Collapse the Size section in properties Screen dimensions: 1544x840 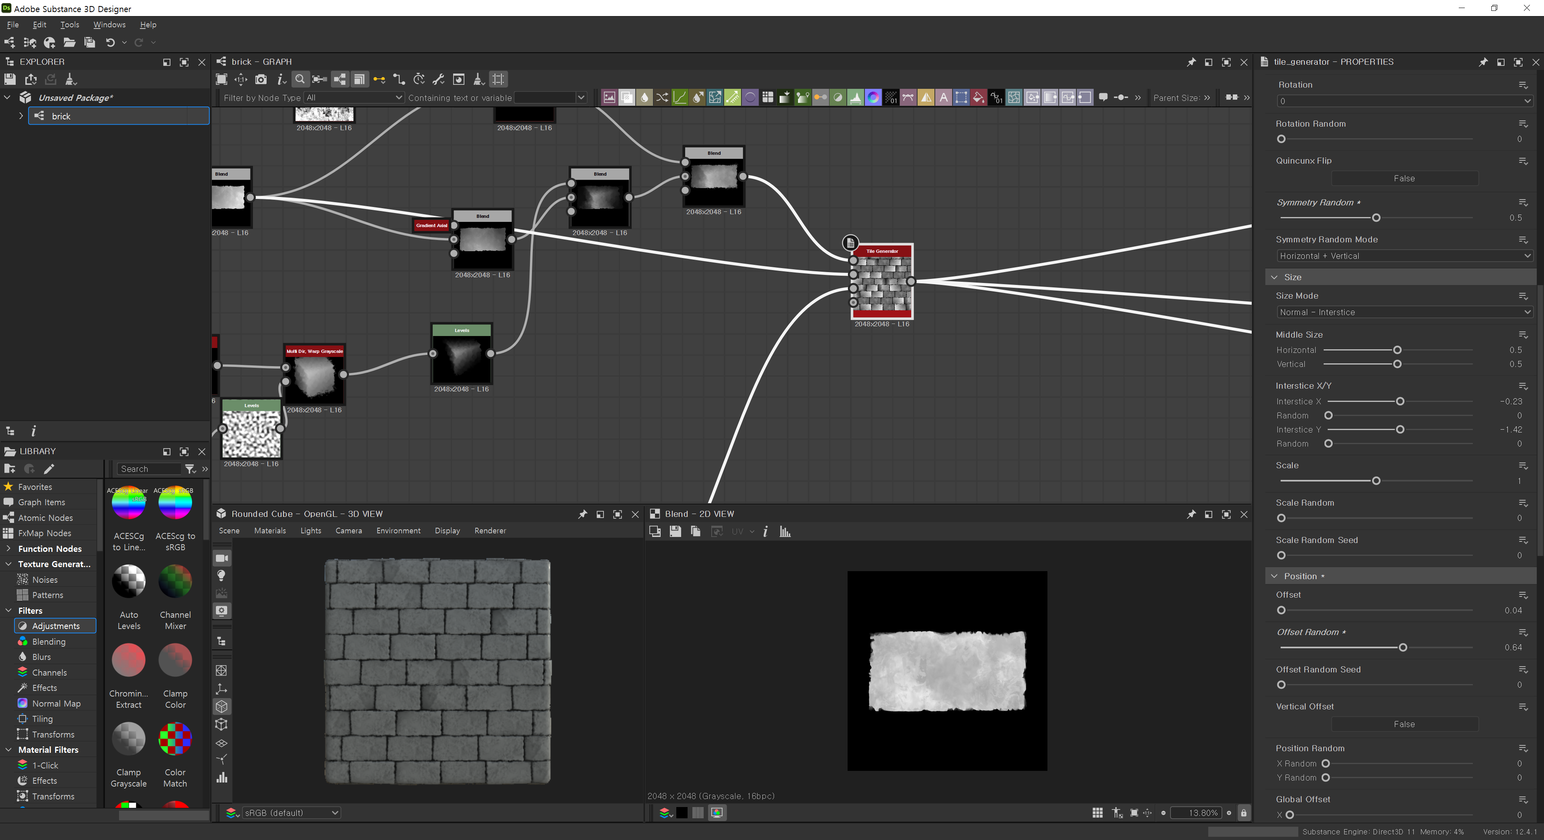click(1274, 277)
